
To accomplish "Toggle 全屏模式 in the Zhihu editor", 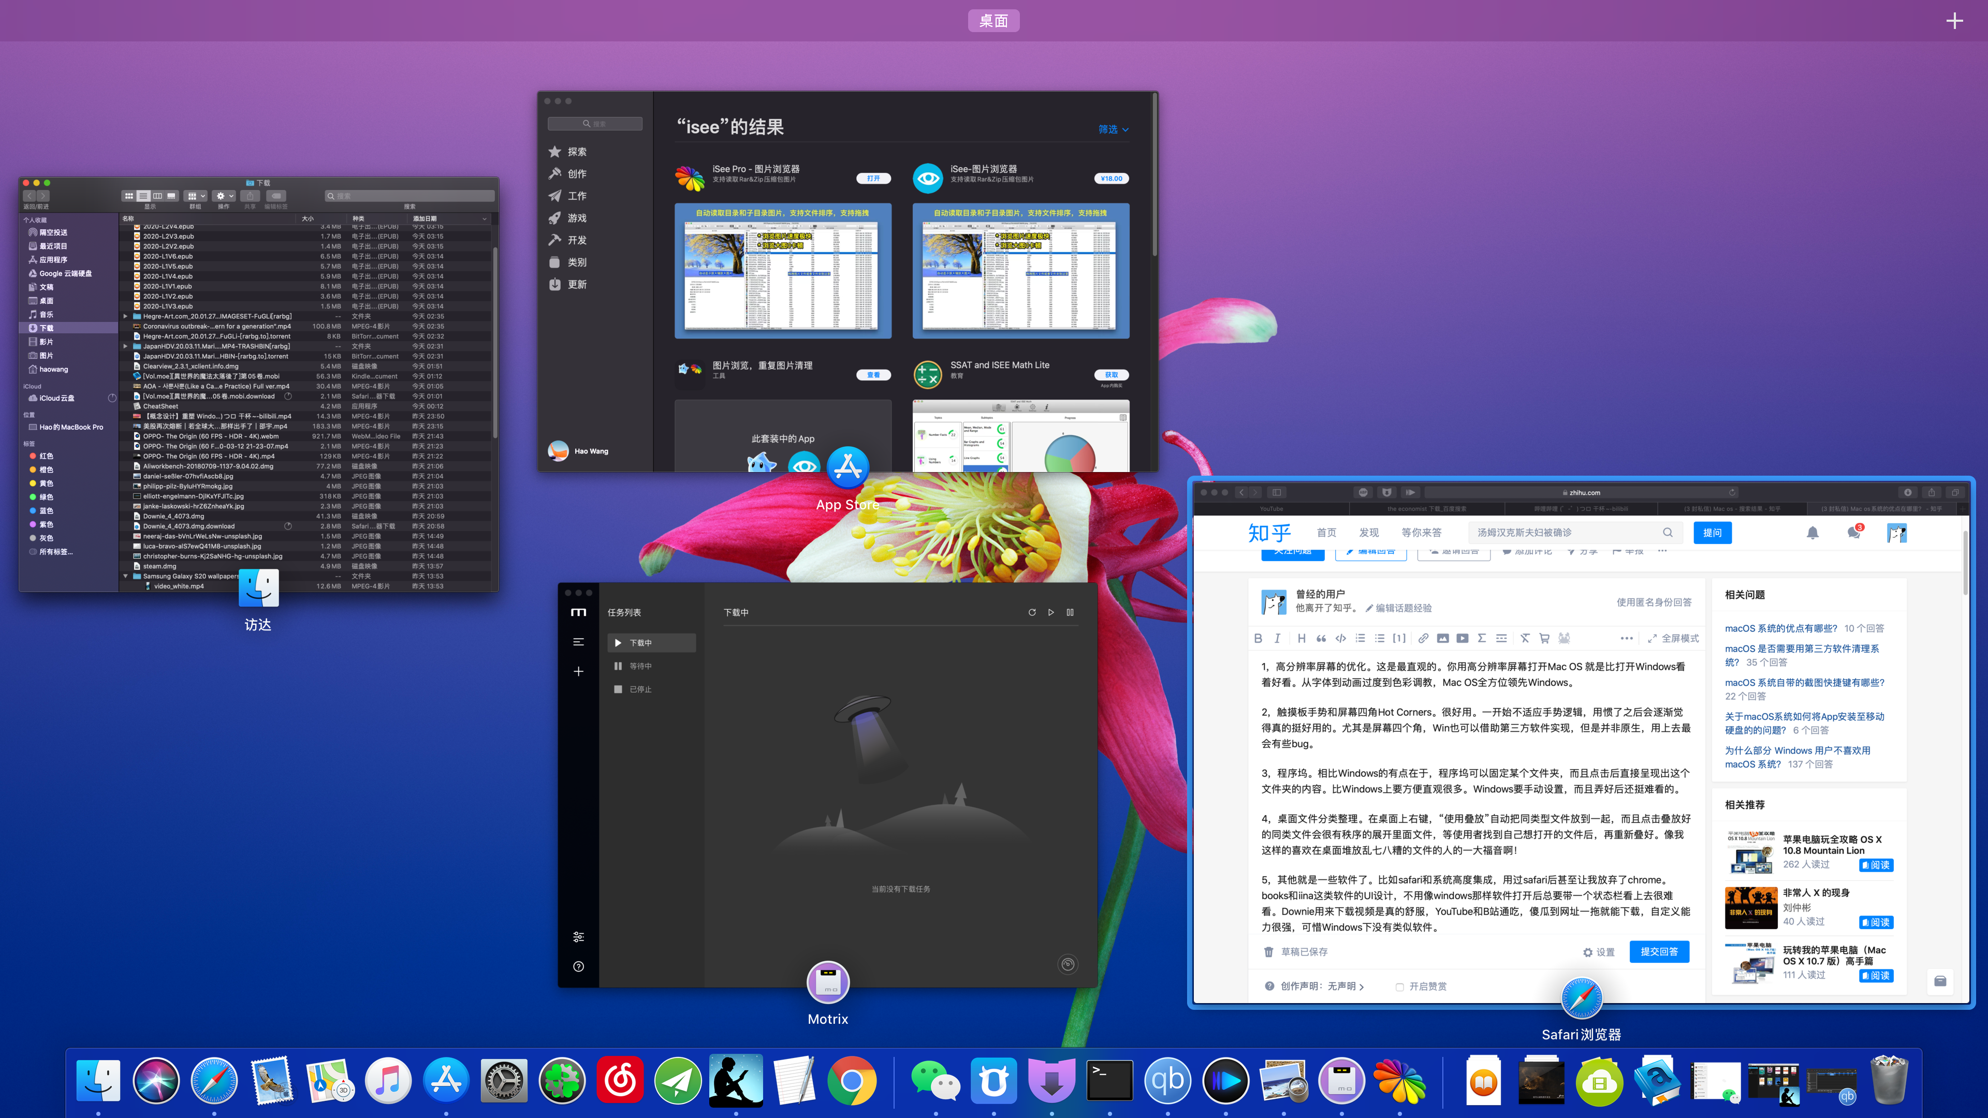I will (x=1673, y=639).
